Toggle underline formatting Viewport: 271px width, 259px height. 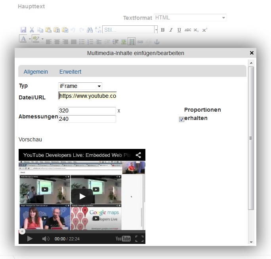pyautogui.click(x=179, y=30)
